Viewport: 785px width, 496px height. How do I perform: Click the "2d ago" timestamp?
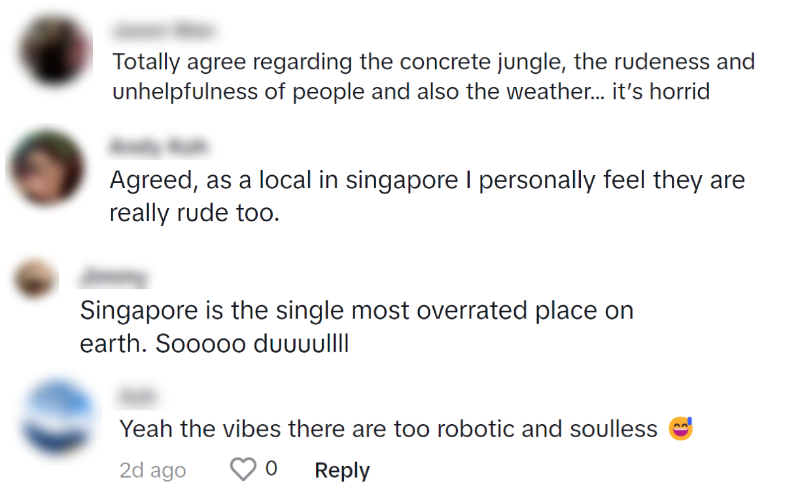[152, 470]
